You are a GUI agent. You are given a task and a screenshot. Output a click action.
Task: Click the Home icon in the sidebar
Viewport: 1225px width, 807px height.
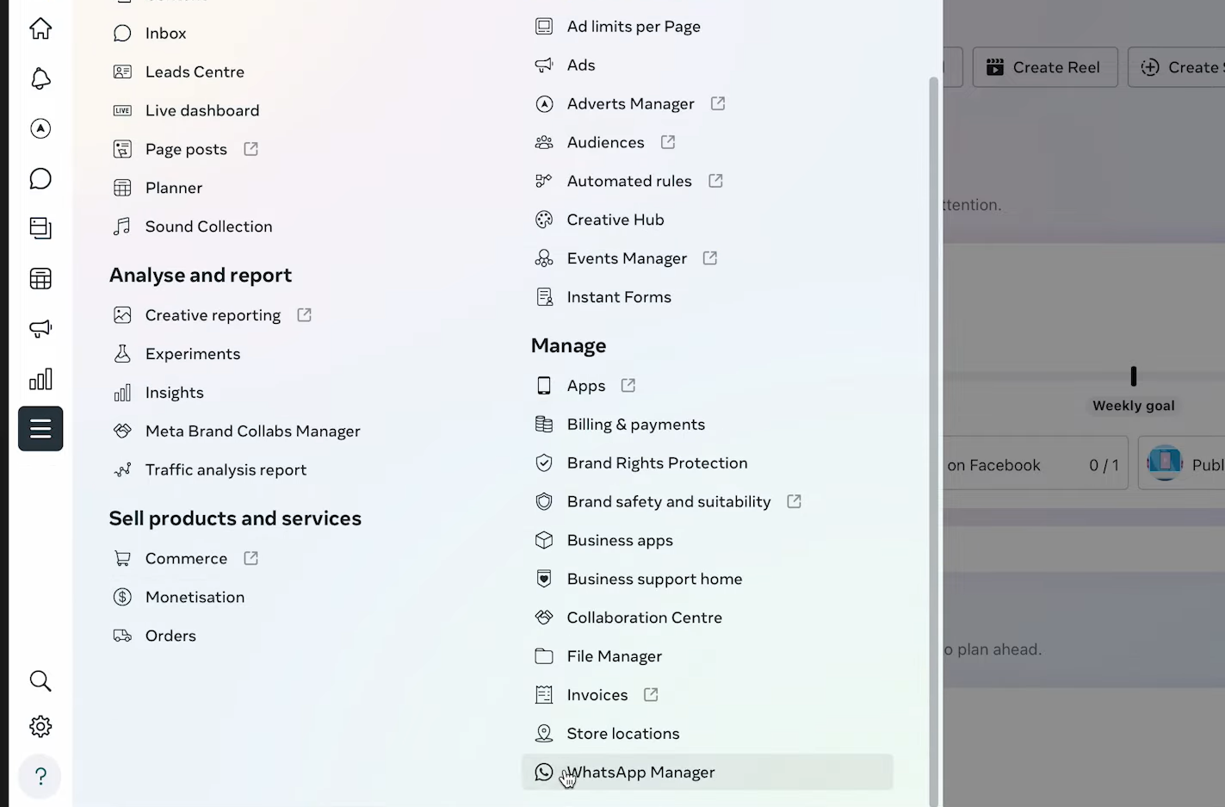coord(40,28)
